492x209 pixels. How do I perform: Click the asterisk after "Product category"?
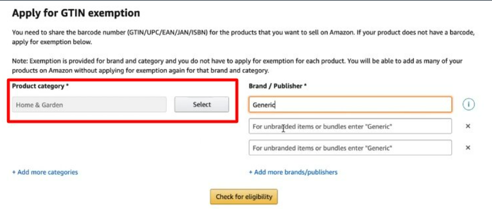pos(67,86)
